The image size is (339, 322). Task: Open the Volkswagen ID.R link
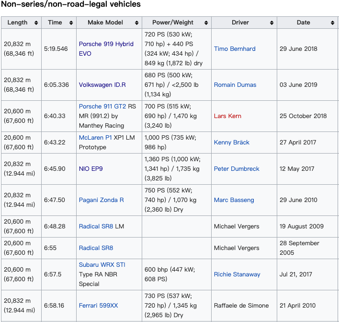coord(102,85)
